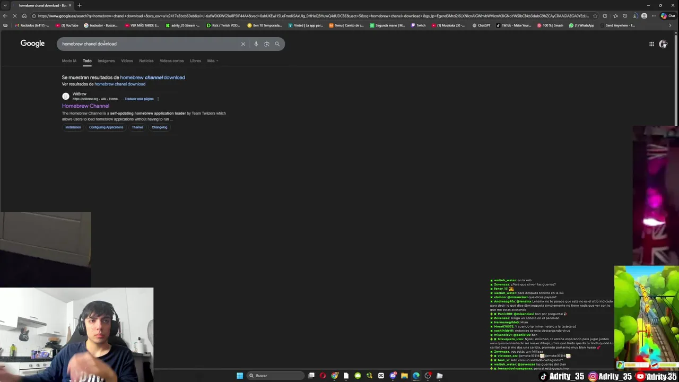Open File Explorer from the taskbar
Screen dimensions: 679x382
(x=404, y=376)
